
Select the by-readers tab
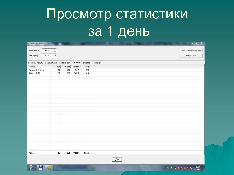click(x=76, y=63)
